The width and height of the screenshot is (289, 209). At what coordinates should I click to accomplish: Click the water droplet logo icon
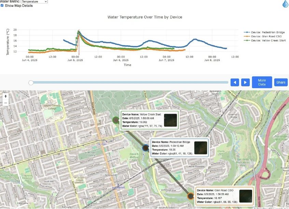[285, 4]
